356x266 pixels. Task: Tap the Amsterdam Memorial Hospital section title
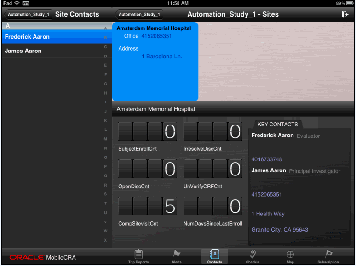click(155, 109)
